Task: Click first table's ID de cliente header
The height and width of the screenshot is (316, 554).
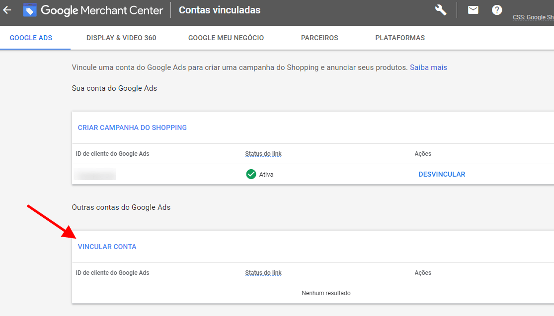Action: pos(112,154)
